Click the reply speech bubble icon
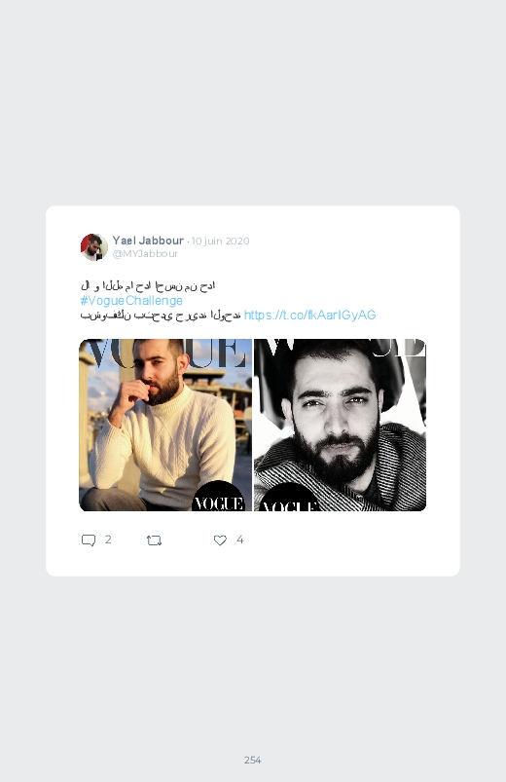Viewport: 506px width, 782px height. point(89,540)
